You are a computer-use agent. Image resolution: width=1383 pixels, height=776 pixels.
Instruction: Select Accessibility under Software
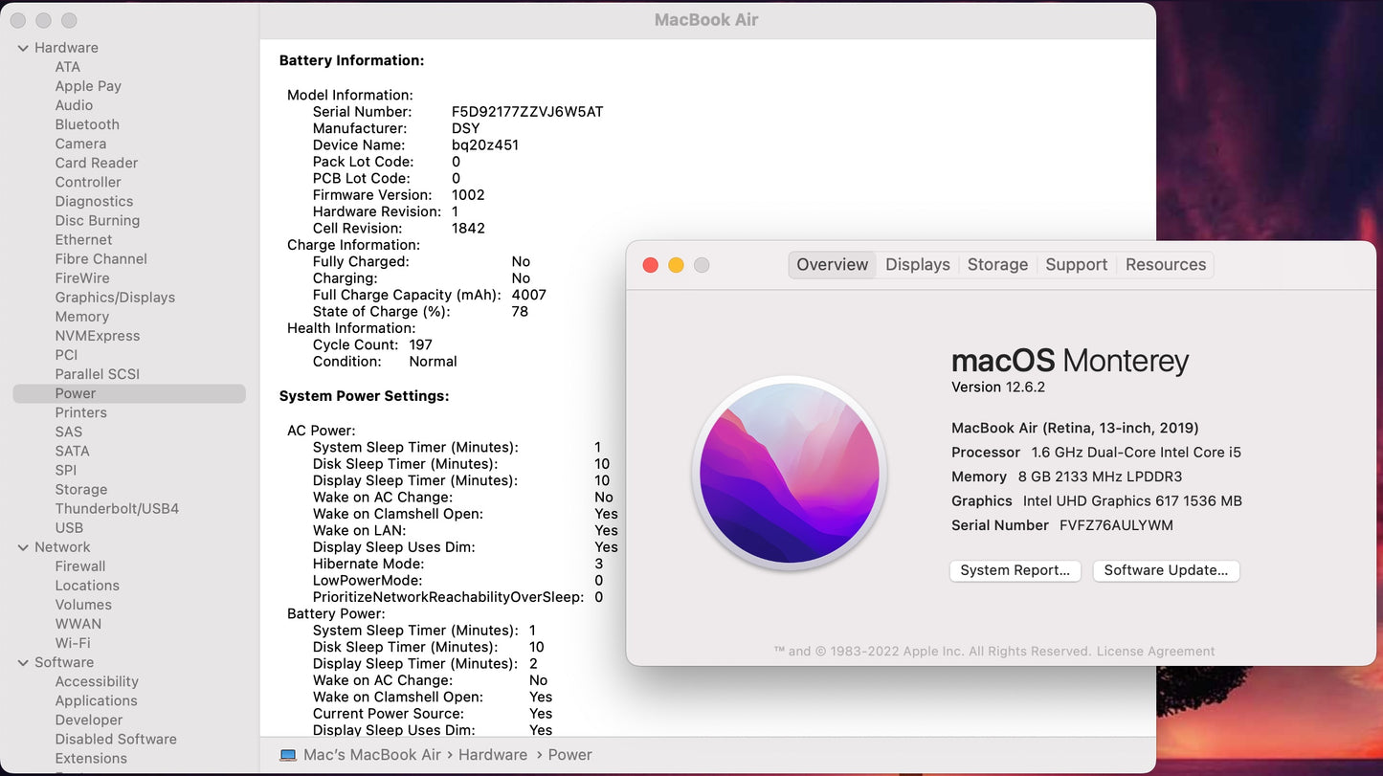coord(97,681)
